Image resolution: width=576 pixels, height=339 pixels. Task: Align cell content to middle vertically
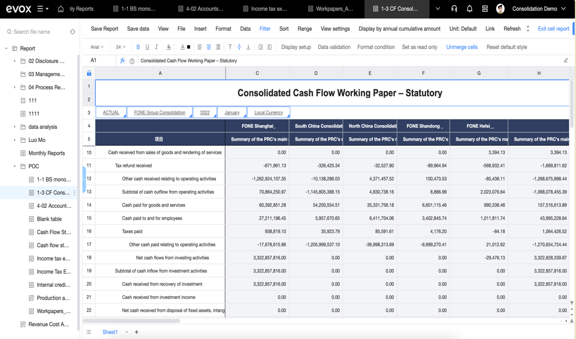(x=239, y=47)
